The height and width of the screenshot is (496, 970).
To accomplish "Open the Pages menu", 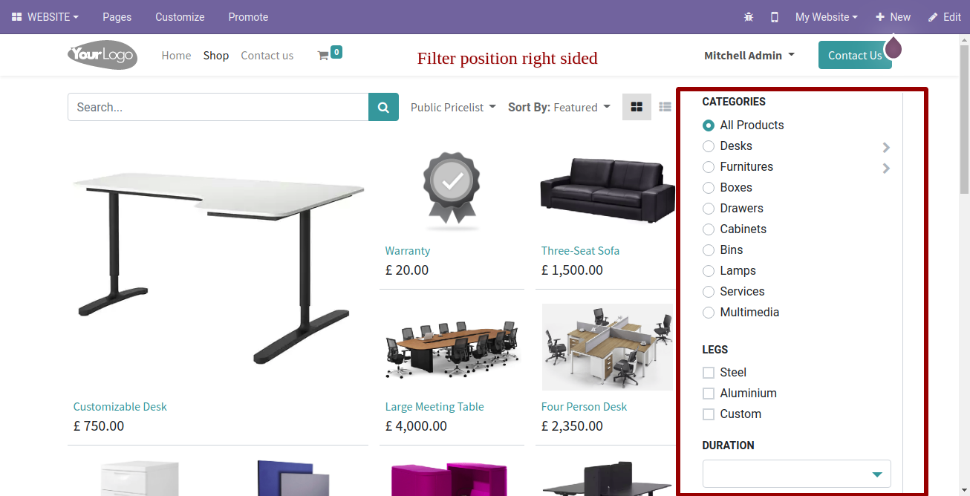I will pyautogui.click(x=117, y=17).
